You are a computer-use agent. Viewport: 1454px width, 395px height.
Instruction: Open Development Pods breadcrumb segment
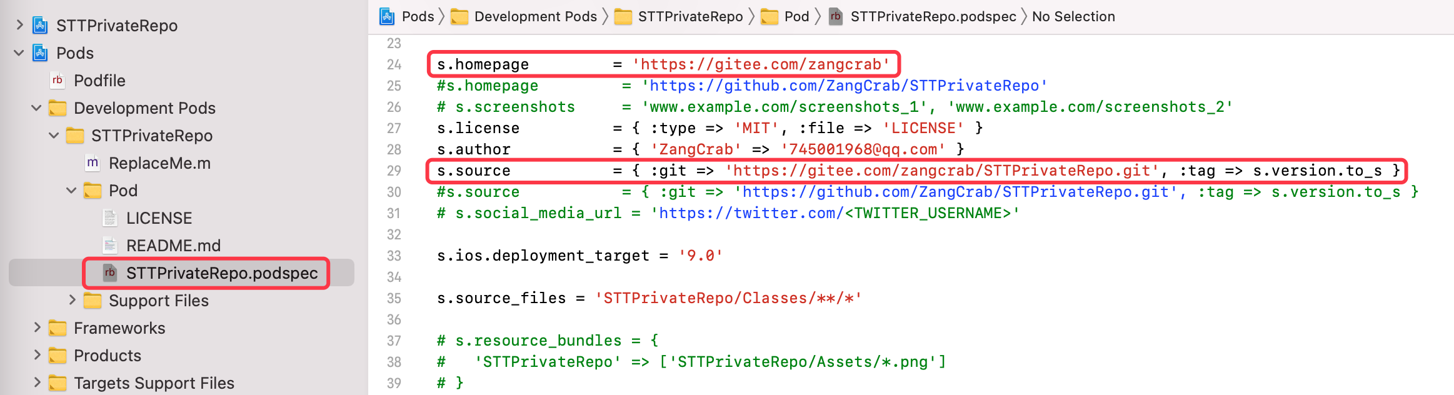(x=536, y=17)
